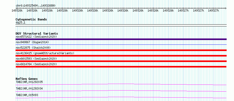Screen dimensions: 234x101
Task: Open the nsv6602593 (Sedlazeck2020) variant label
Action: point(36,59)
